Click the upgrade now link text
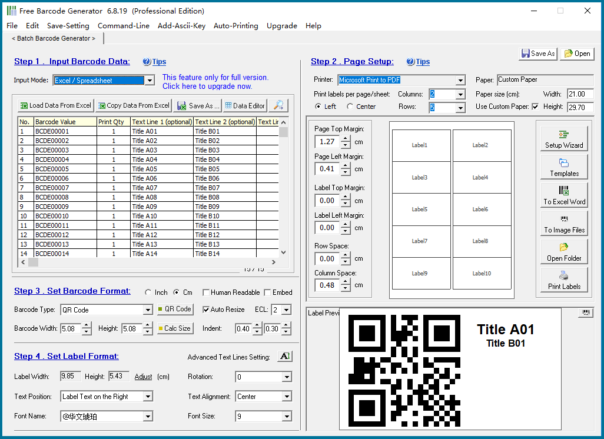The height and width of the screenshot is (439, 604). click(x=207, y=87)
